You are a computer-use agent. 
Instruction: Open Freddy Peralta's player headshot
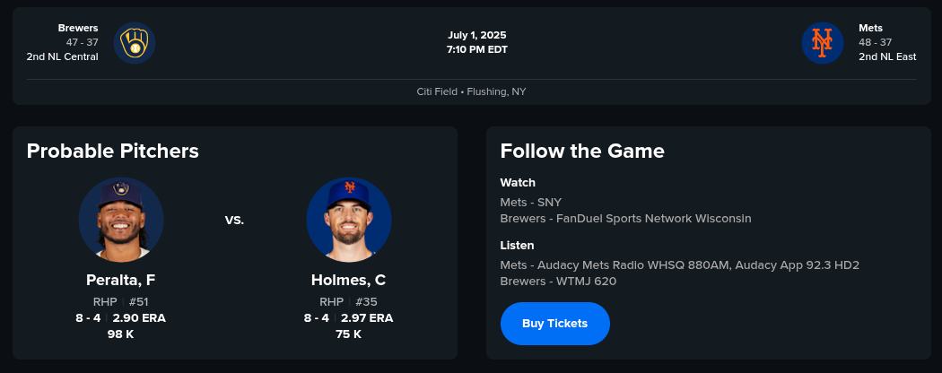[x=121, y=220]
